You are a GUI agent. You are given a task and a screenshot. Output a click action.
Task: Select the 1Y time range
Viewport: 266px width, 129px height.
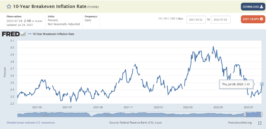(x=160, y=19)
